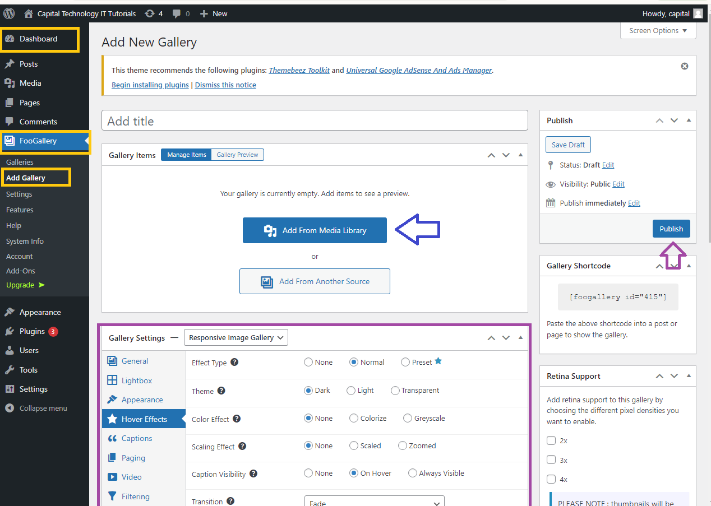Click Effect Type help question mark icon
This screenshot has height=506, width=711.
coord(234,362)
